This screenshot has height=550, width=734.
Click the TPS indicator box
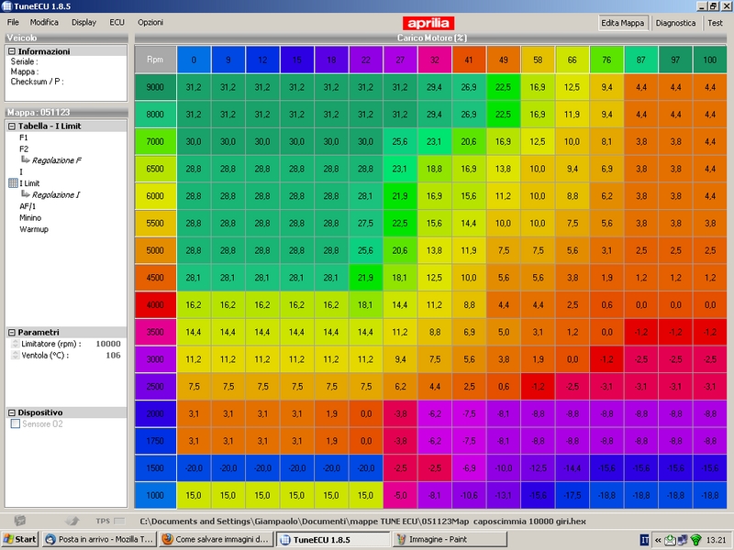pyautogui.click(x=120, y=521)
